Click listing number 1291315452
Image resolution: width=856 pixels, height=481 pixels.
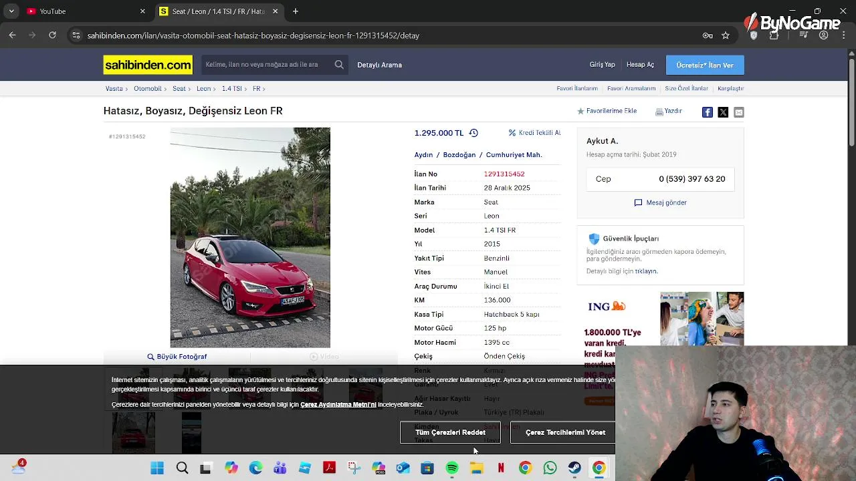tap(504, 174)
